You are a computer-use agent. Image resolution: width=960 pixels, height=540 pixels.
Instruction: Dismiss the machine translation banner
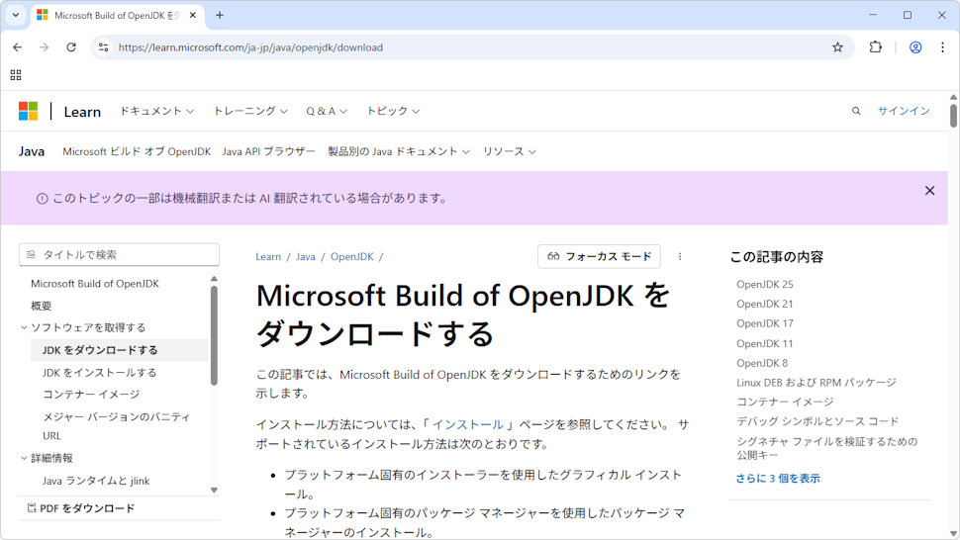929,191
